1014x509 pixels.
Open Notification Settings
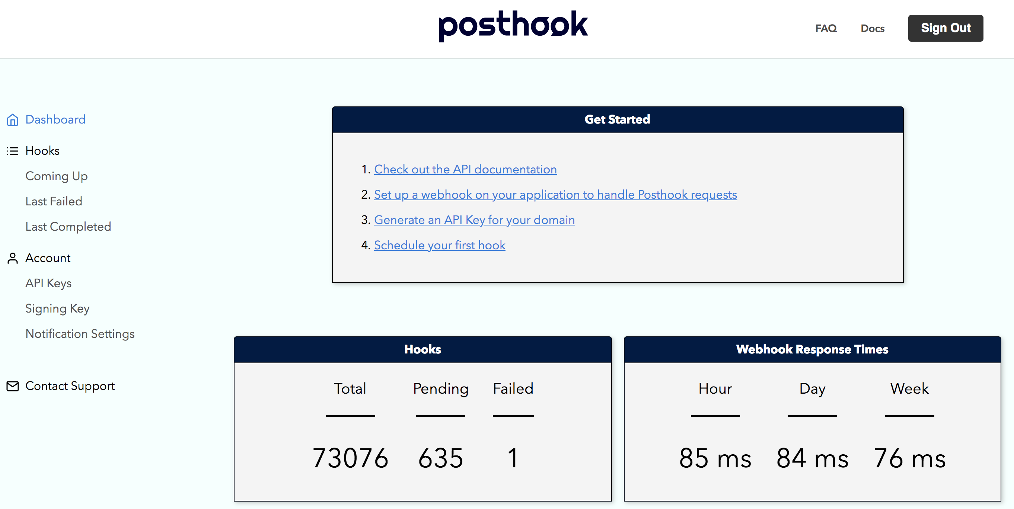(80, 333)
